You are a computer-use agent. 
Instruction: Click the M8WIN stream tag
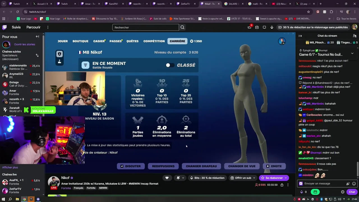(103, 188)
